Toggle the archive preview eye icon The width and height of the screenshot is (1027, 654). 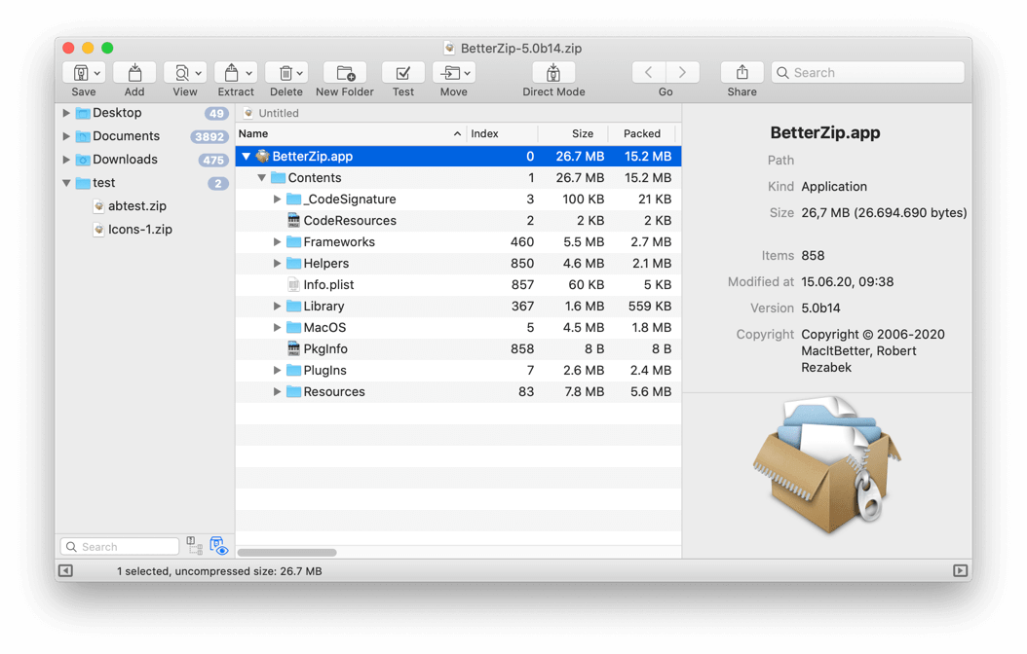[x=218, y=545]
